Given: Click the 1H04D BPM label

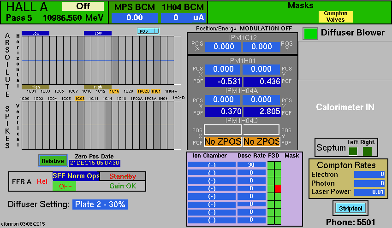Looking at the screenshot, I should pyautogui.click(x=179, y=98).
